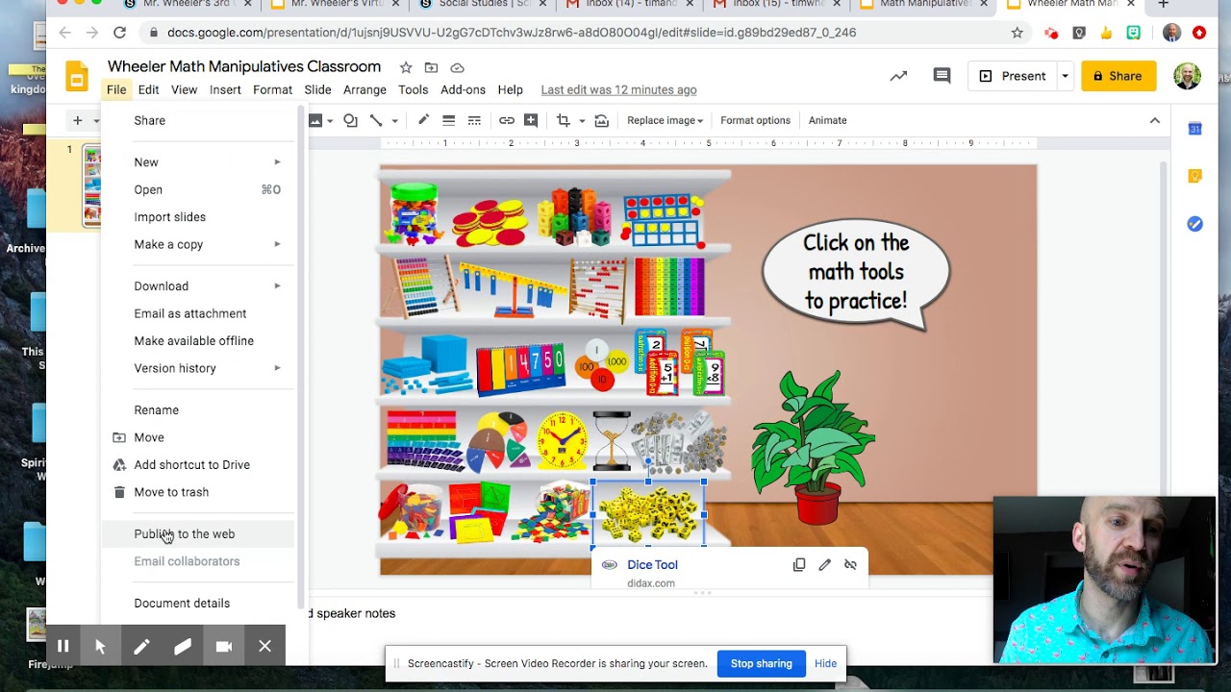This screenshot has width=1231, height=692.
Task: Pause the Screencastify recording
Action: coord(63,647)
